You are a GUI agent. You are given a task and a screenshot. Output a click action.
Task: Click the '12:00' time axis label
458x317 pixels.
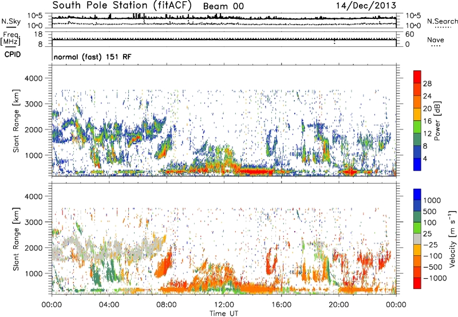224,305
